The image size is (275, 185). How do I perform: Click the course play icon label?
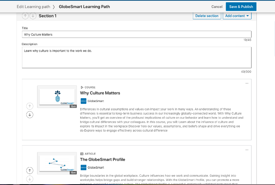point(82,88)
